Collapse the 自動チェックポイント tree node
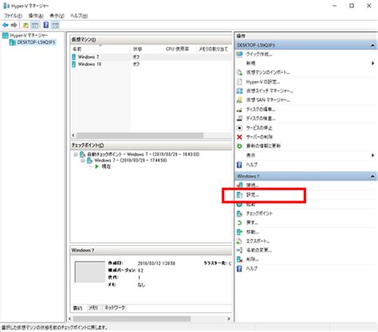This screenshot has height=332, width=378. (x=76, y=154)
